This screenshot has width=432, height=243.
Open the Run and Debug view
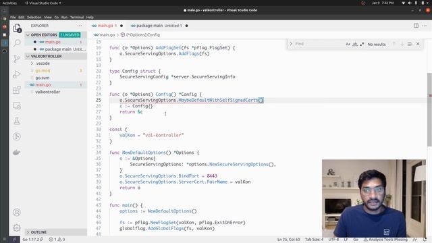click(x=17, y=74)
